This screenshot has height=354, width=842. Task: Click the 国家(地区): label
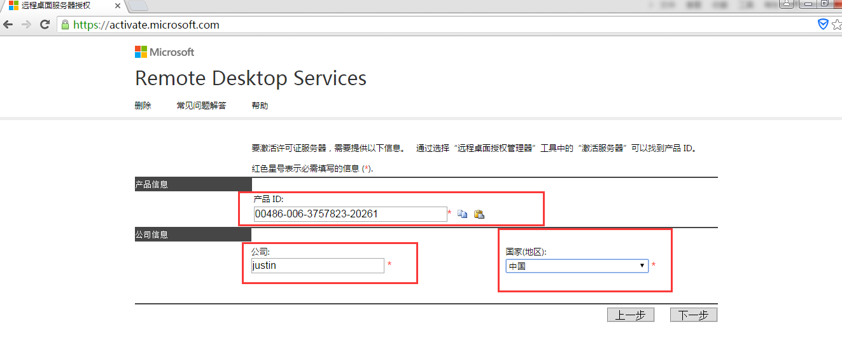[x=526, y=252]
